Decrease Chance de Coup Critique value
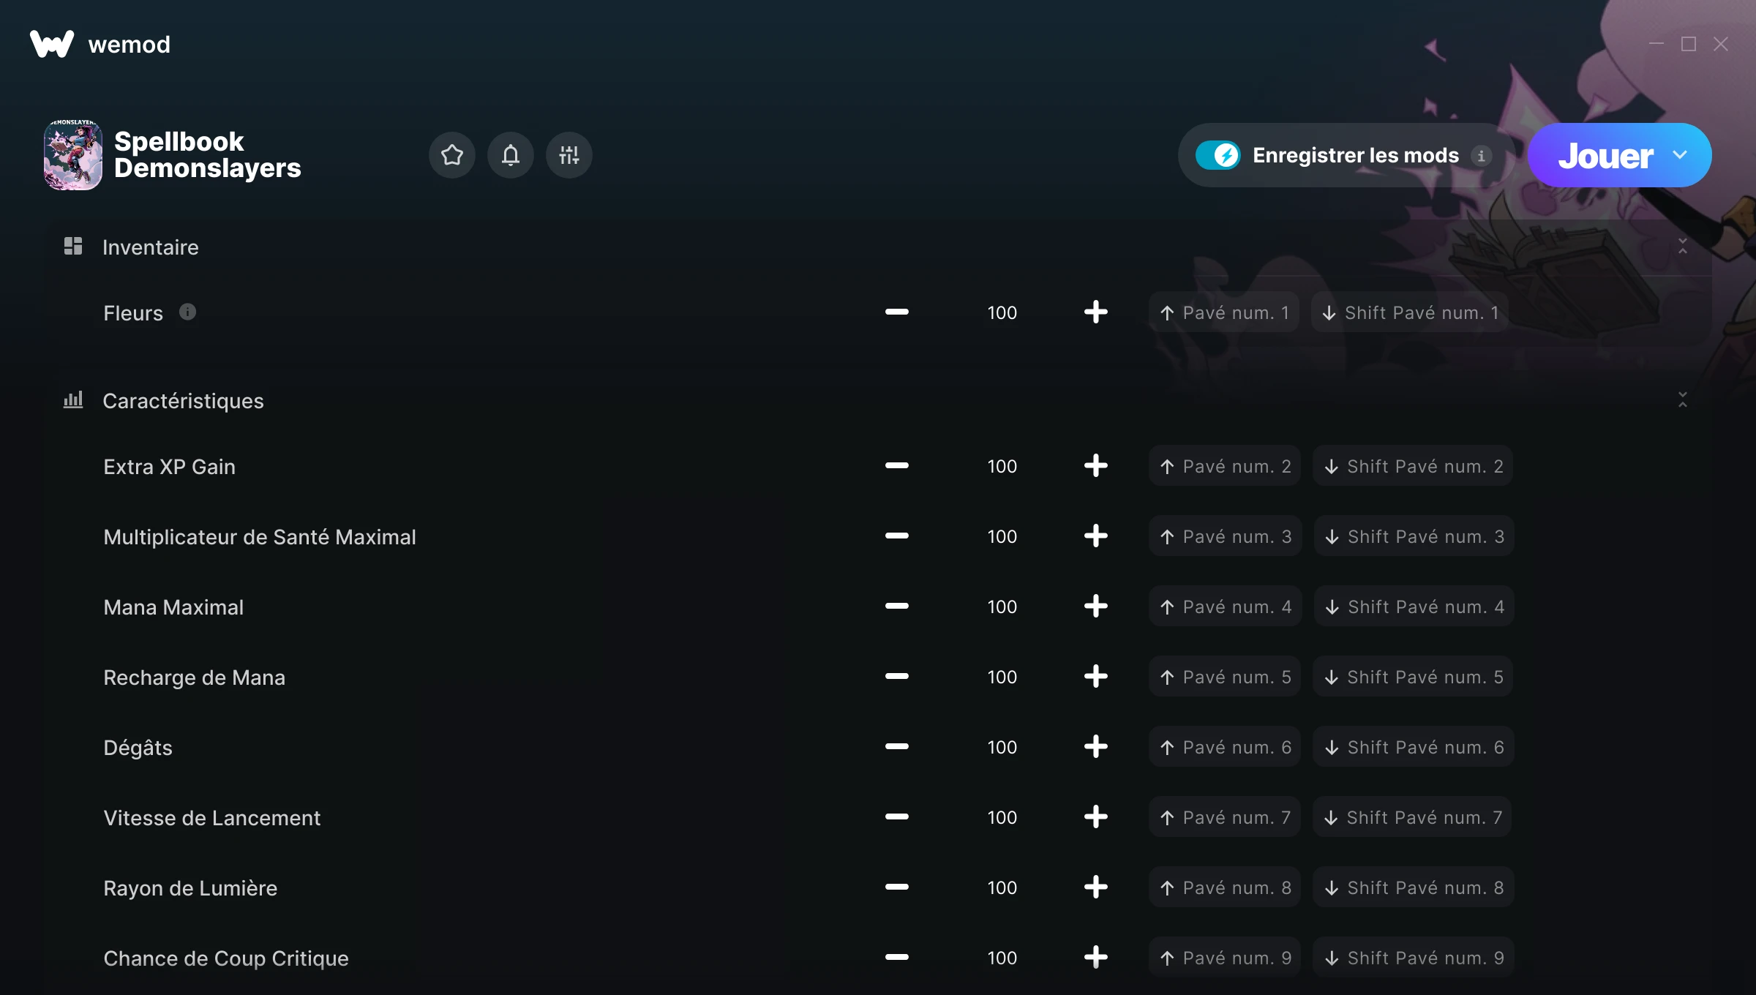Image resolution: width=1756 pixels, height=995 pixels. [896, 958]
